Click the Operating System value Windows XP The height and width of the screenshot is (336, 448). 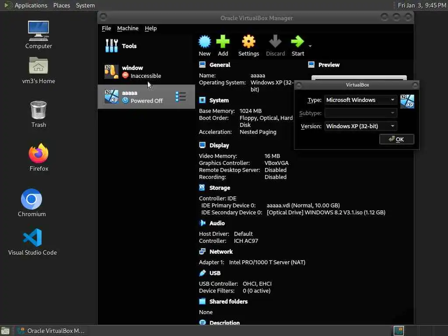click(272, 86)
